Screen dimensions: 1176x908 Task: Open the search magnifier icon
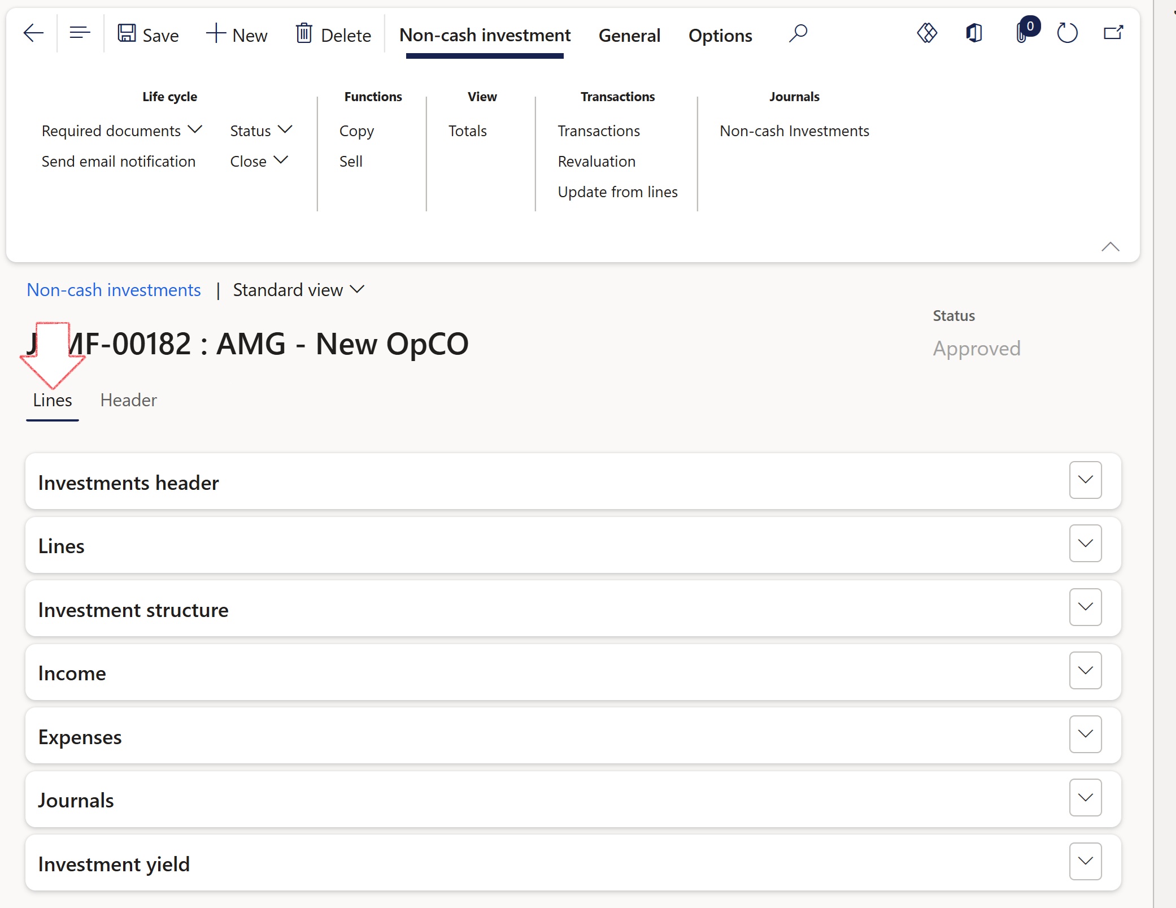[x=798, y=34]
